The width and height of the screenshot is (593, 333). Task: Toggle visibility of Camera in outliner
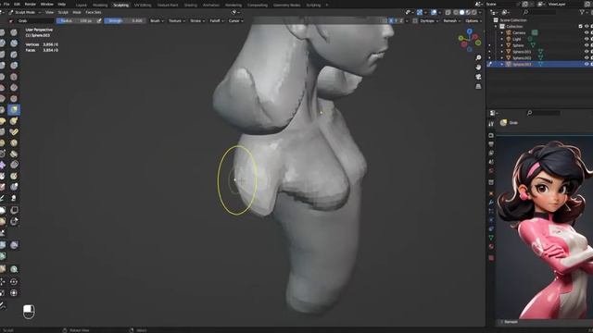(587, 33)
